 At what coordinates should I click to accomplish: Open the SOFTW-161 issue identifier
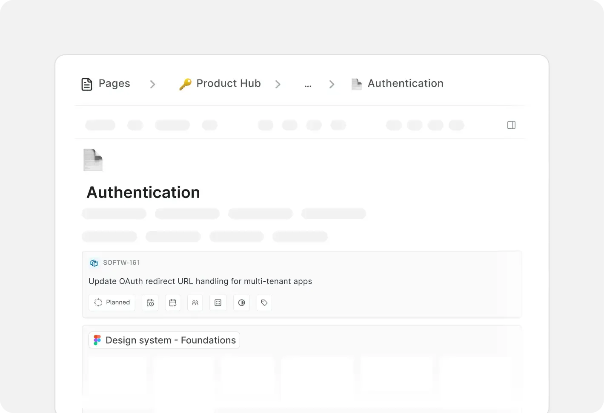[x=121, y=263]
